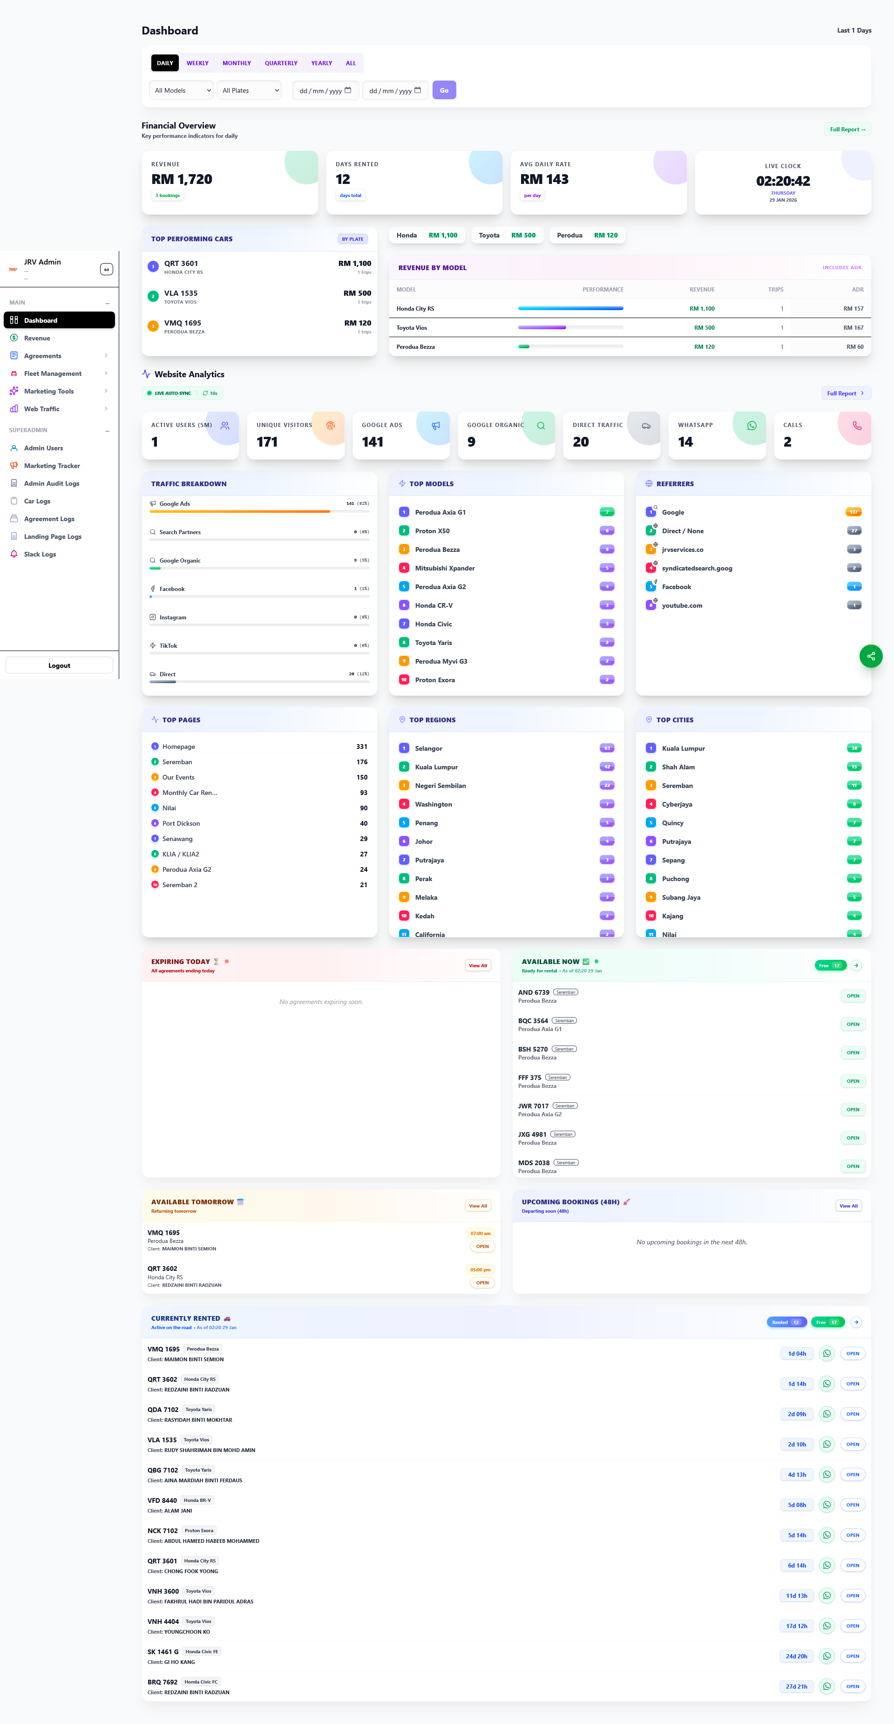The height and width of the screenshot is (1724, 894).
Task: Switch to the WEEKLY period tab
Action: click(197, 63)
